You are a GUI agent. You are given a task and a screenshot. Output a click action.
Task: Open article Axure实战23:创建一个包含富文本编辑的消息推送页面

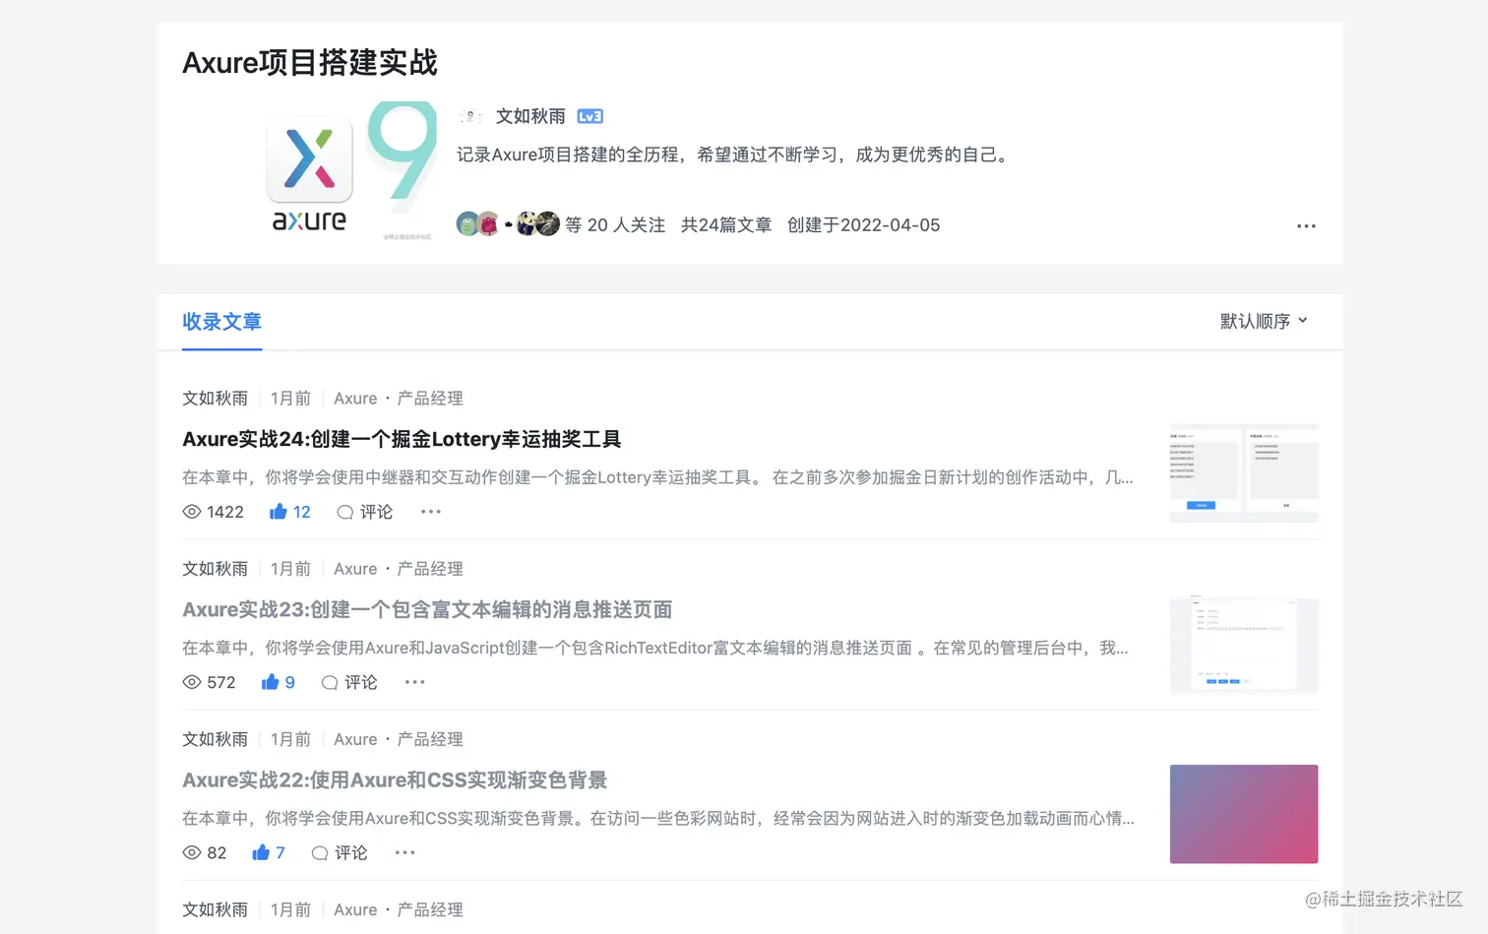click(427, 609)
